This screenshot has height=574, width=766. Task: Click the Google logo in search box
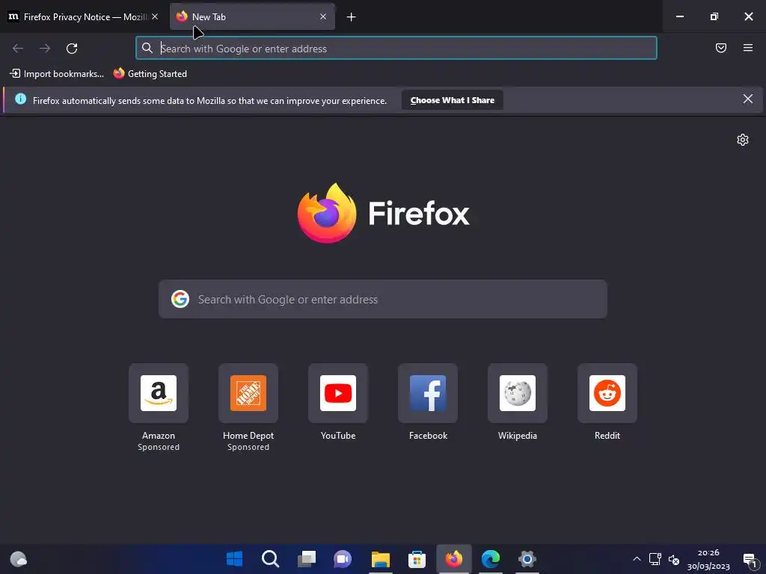pyautogui.click(x=180, y=299)
